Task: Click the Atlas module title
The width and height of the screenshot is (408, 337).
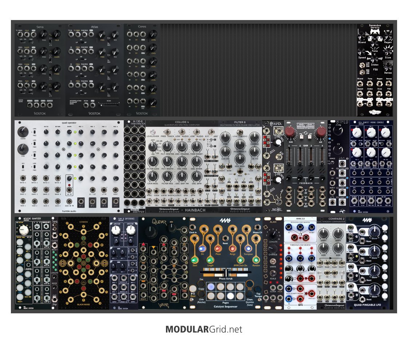Action: [95, 27]
